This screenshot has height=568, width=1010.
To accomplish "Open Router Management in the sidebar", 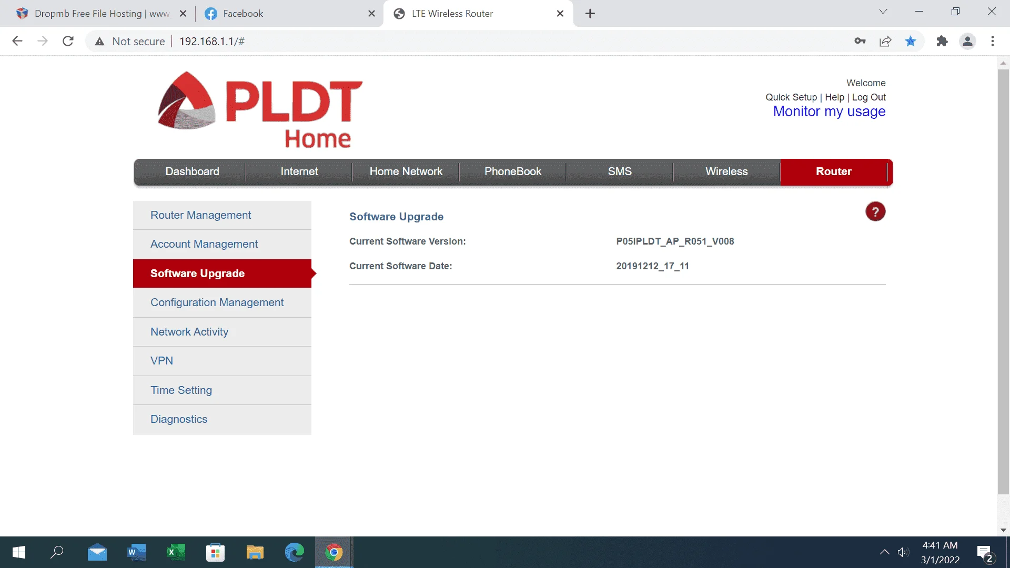I will (222, 215).
